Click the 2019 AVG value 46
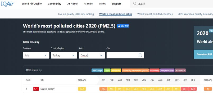 click(x=208, y=89)
